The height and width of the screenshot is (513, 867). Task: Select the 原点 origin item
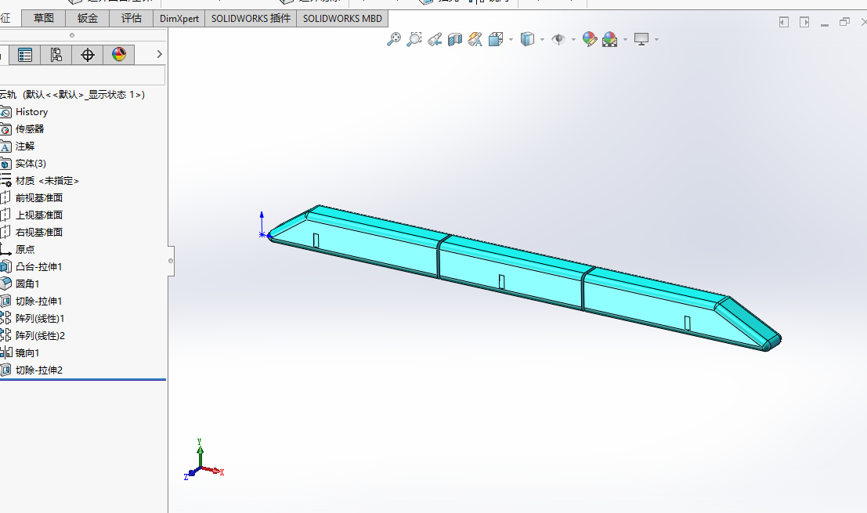point(25,249)
